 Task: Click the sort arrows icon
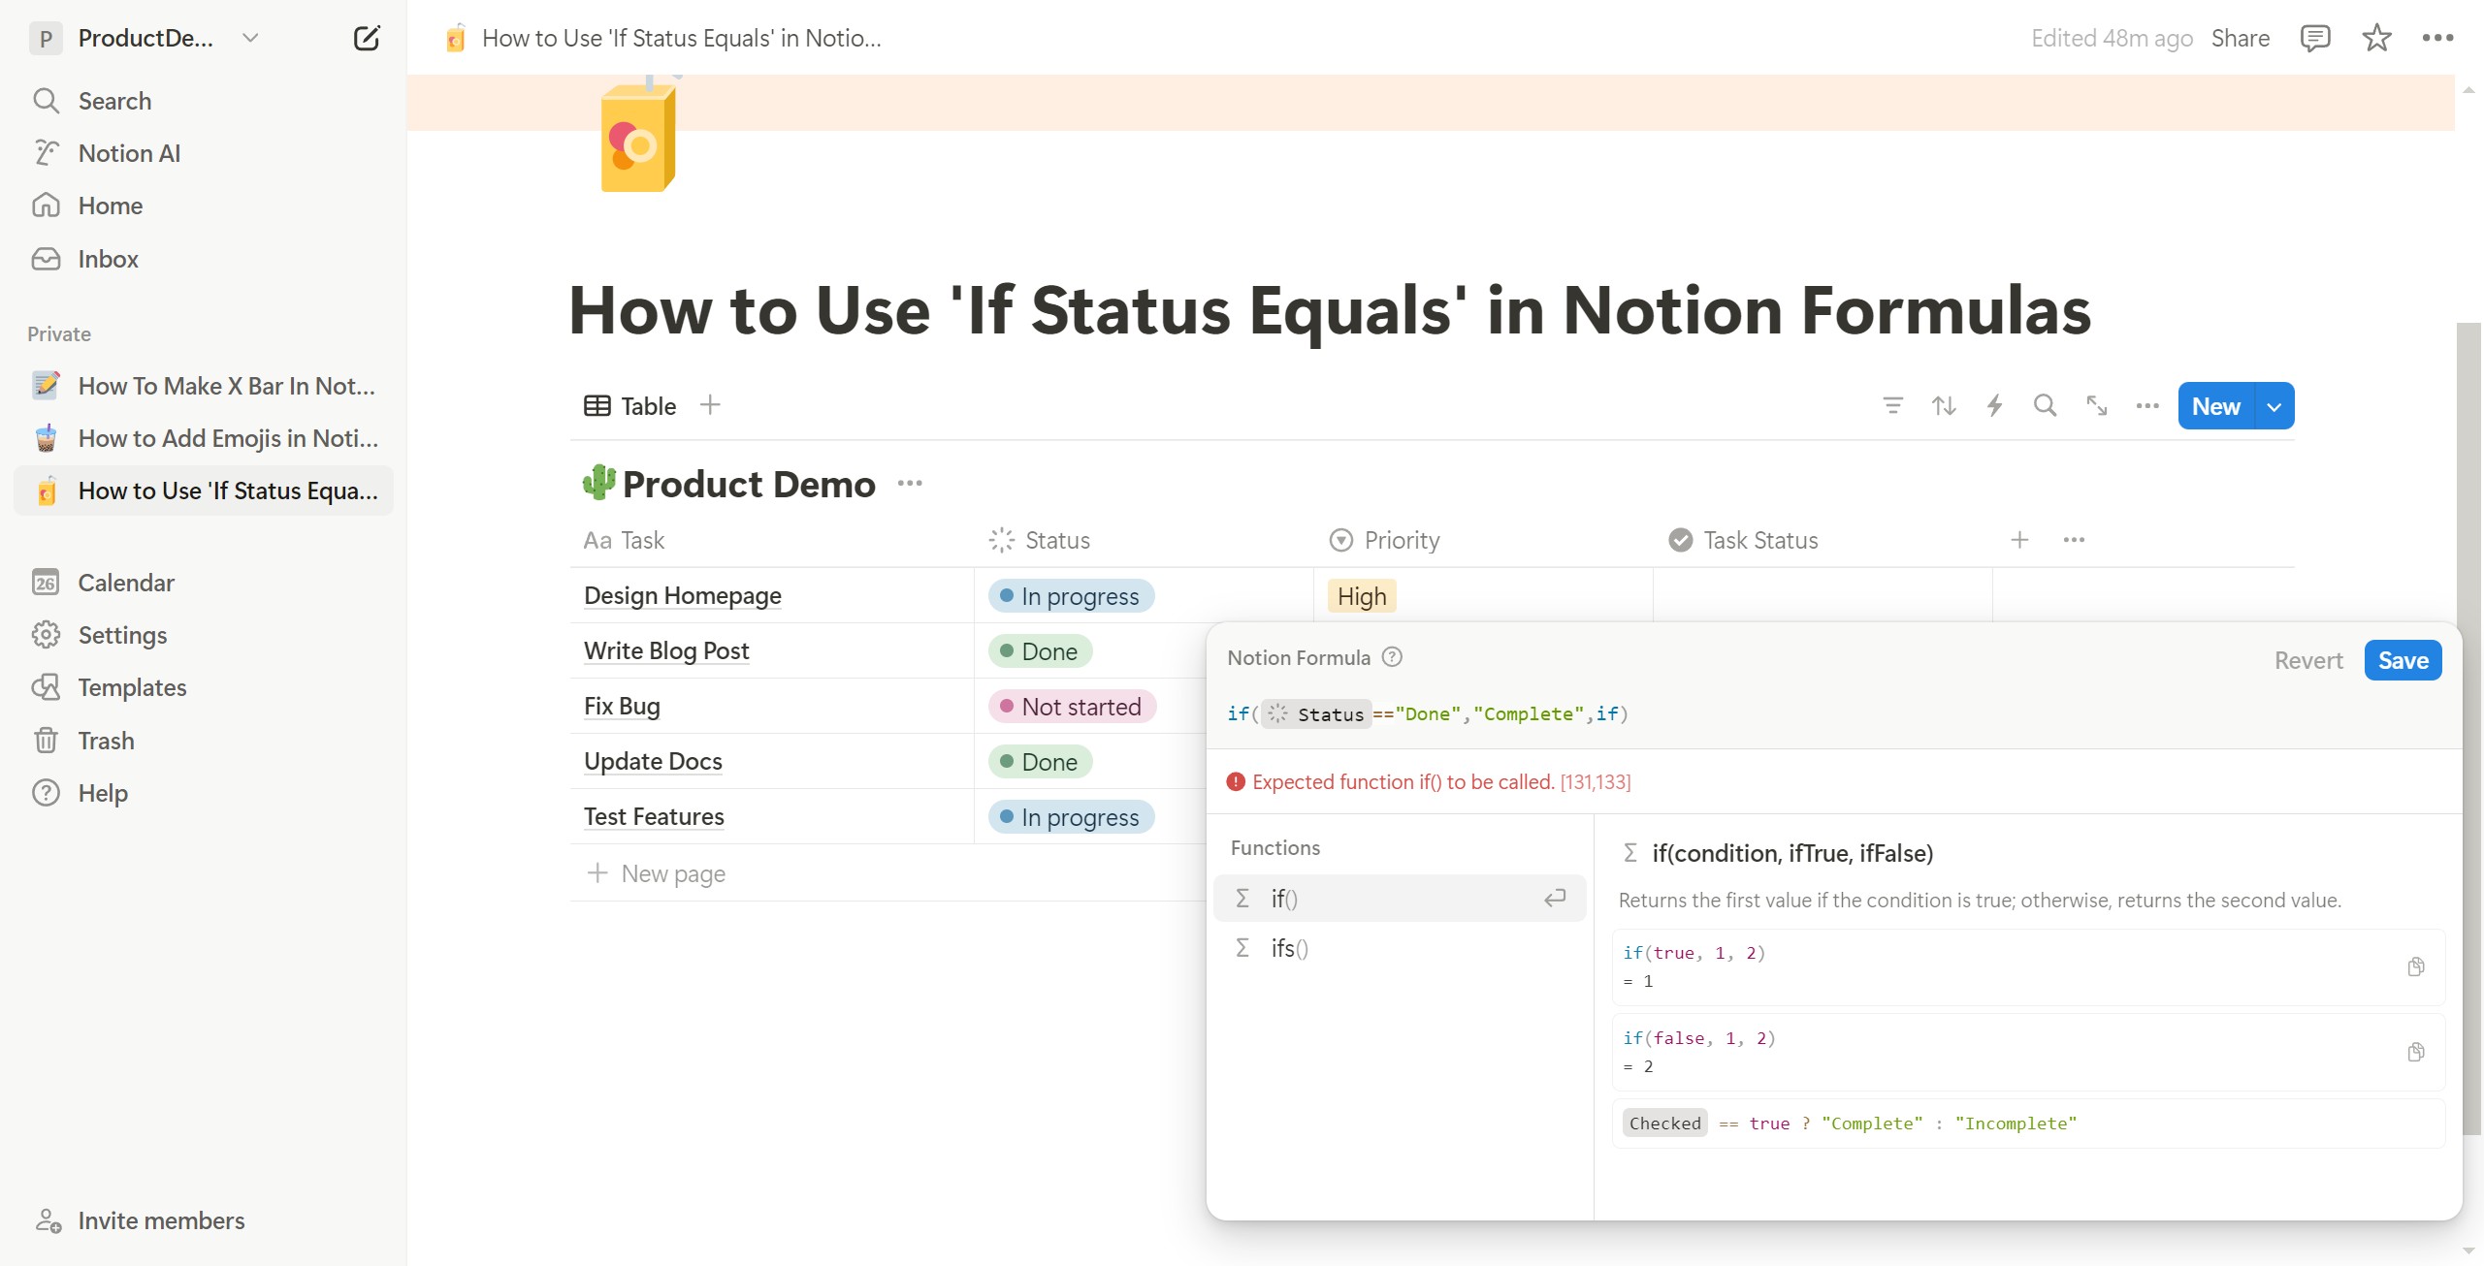click(x=1944, y=405)
